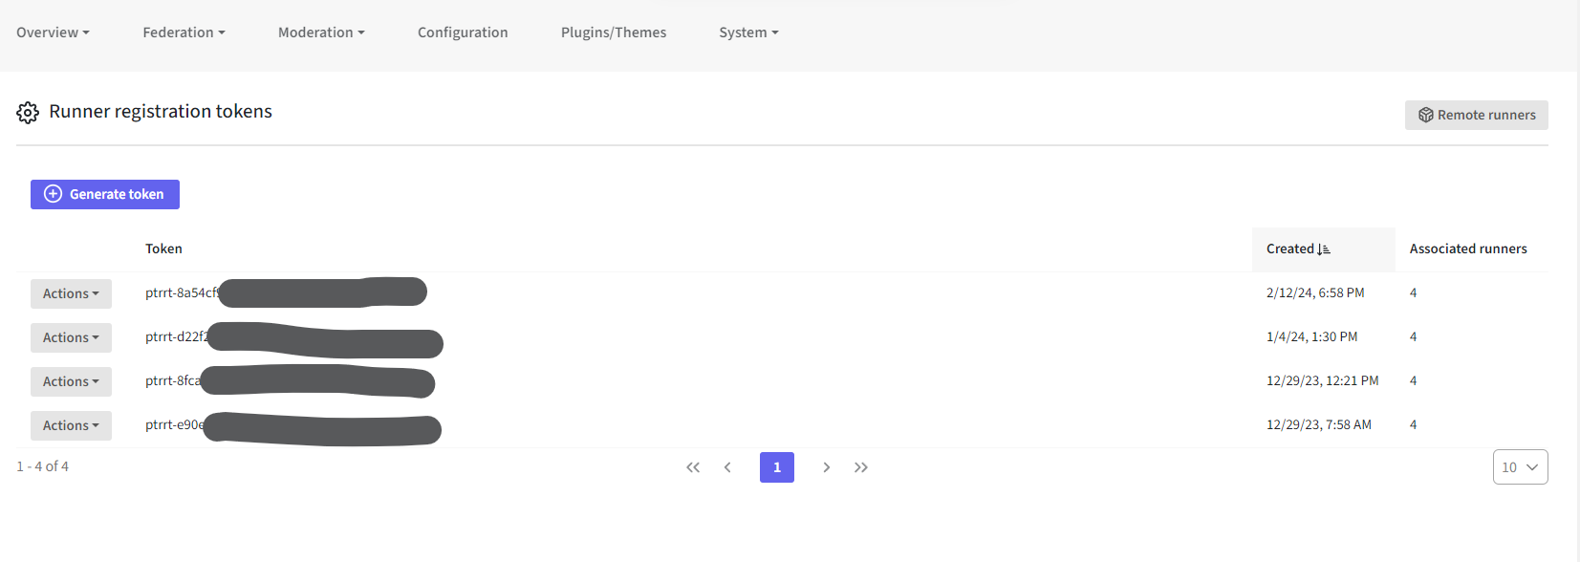The height and width of the screenshot is (562, 1580).
Task: Click the cube icon on Remote runners
Action: coord(1425,115)
